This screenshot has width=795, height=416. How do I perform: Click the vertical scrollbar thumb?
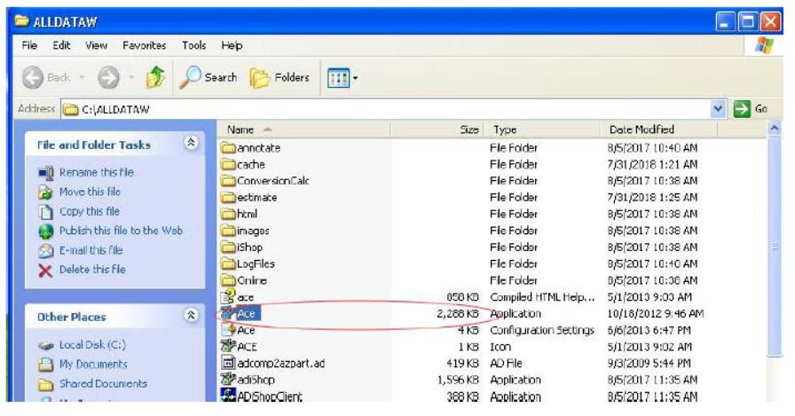tap(775, 247)
